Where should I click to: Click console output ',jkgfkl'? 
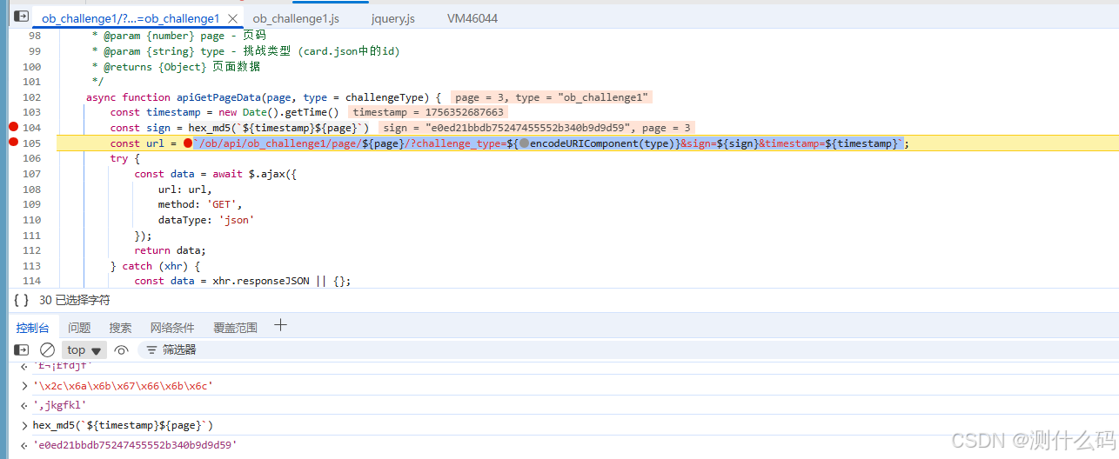point(60,405)
